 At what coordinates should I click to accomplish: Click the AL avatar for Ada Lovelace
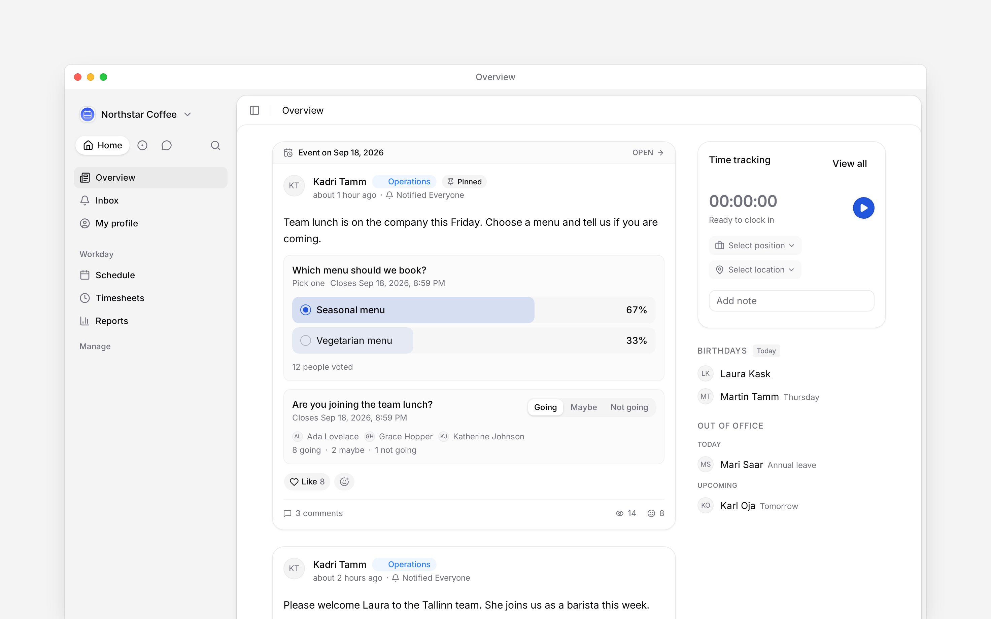pyautogui.click(x=297, y=436)
